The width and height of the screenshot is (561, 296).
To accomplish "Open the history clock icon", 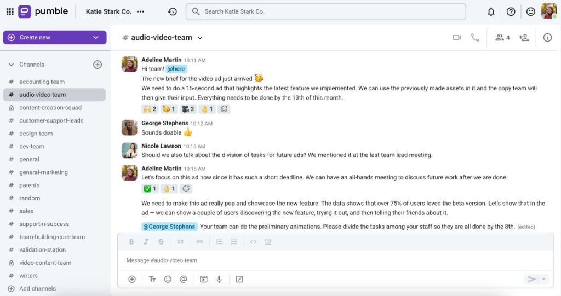I will coord(173,11).
